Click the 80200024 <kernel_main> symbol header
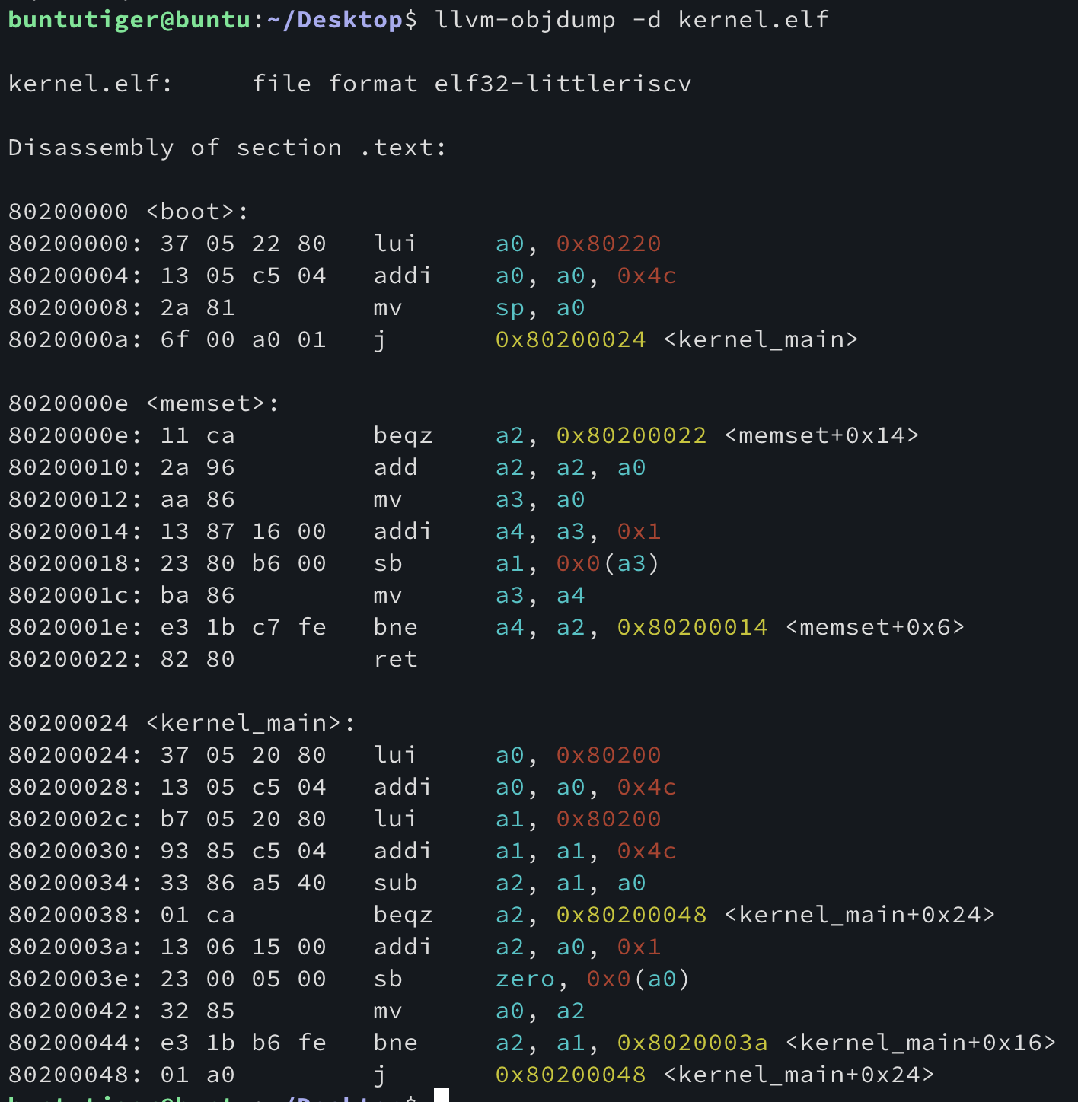This screenshot has width=1078, height=1102. point(181,722)
